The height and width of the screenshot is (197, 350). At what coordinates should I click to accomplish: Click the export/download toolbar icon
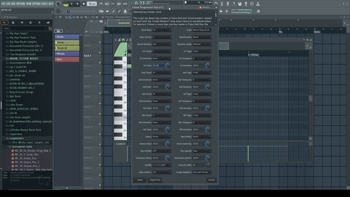coord(258,4)
